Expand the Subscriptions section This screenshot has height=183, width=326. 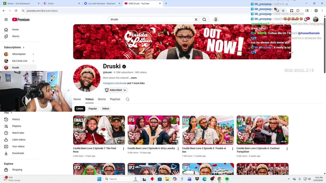click(14, 47)
